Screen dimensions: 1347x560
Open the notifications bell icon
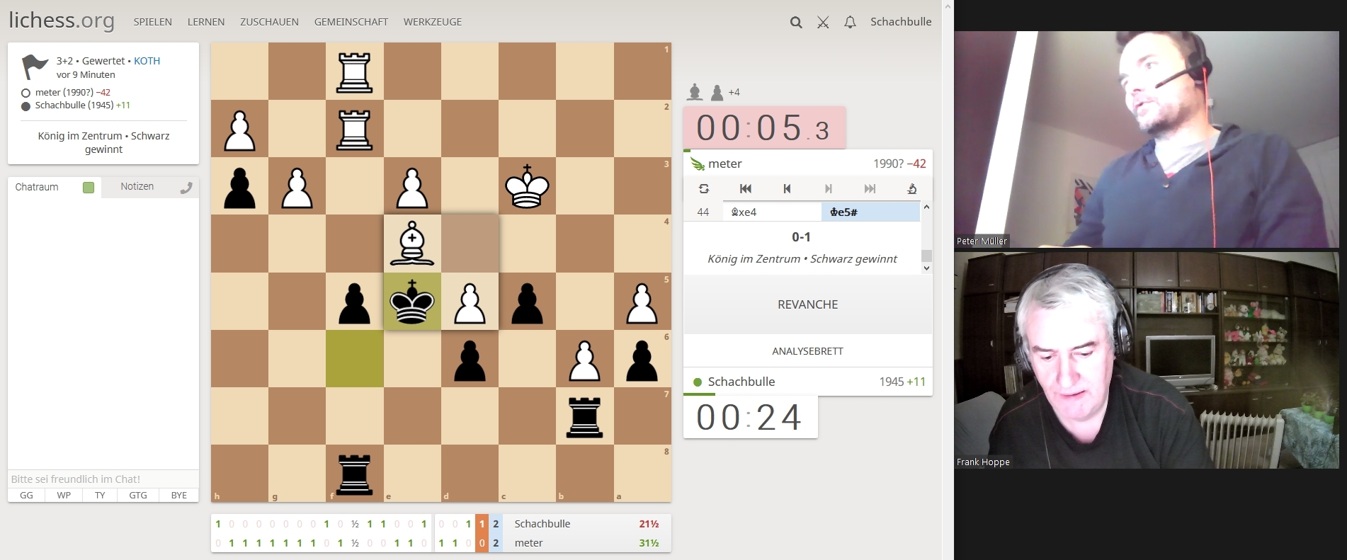click(x=850, y=23)
